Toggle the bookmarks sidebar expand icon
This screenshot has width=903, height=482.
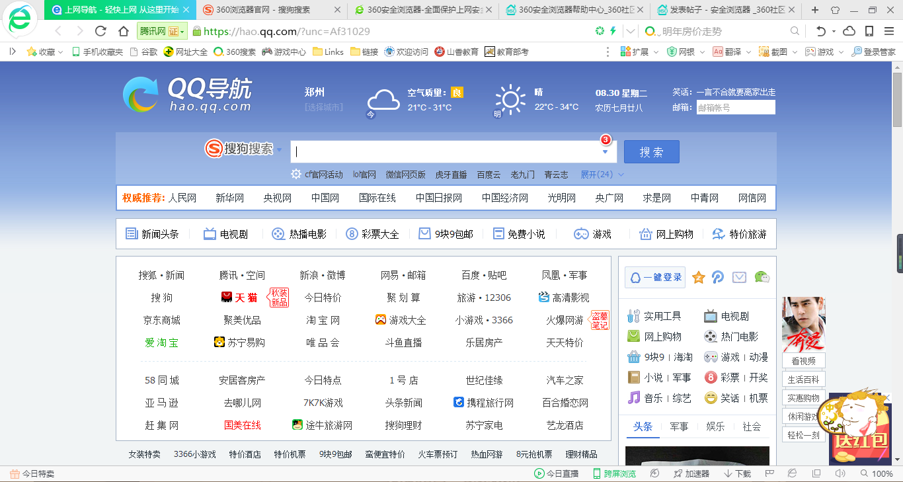[x=13, y=52]
